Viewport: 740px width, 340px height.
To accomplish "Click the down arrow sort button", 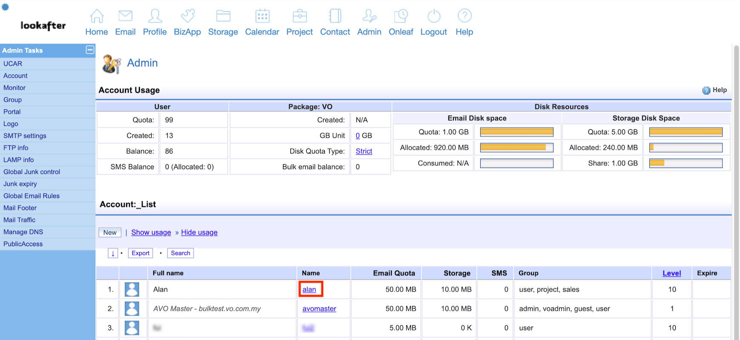I will 113,253.
